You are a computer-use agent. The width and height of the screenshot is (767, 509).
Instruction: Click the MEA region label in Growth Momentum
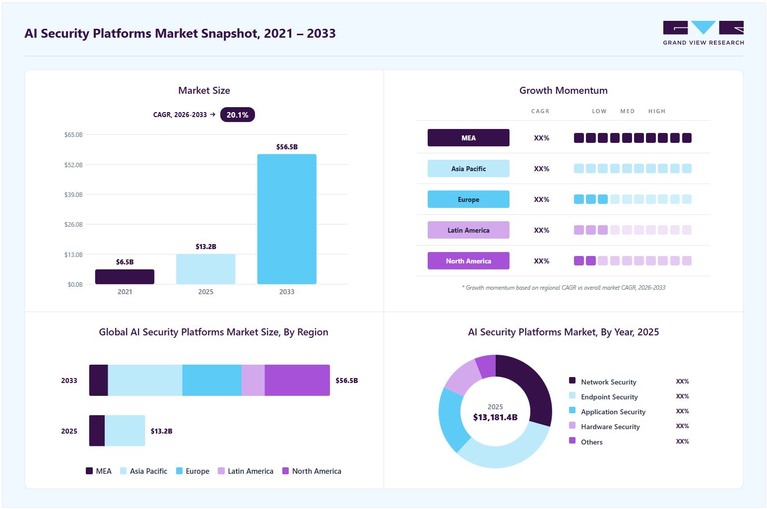468,138
